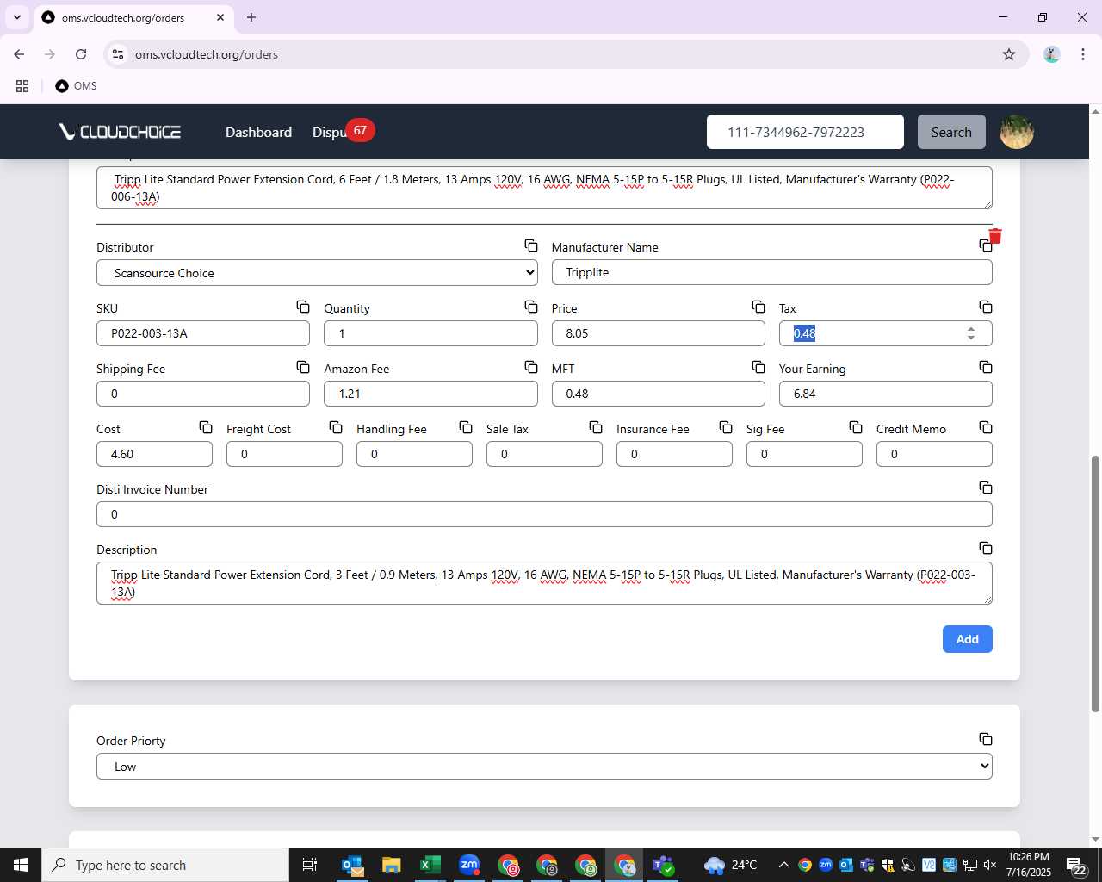This screenshot has width=1102, height=882.
Task: Click the Manufacturer Name field Tripplite
Action: pyautogui.click(x=771, y=272)
